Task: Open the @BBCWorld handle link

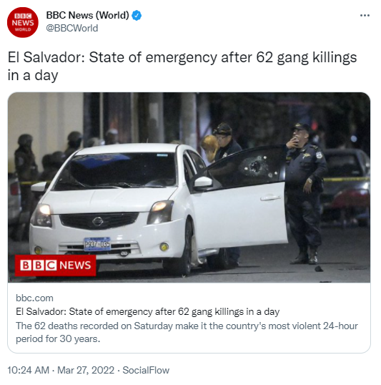Action: pos(72,28)
